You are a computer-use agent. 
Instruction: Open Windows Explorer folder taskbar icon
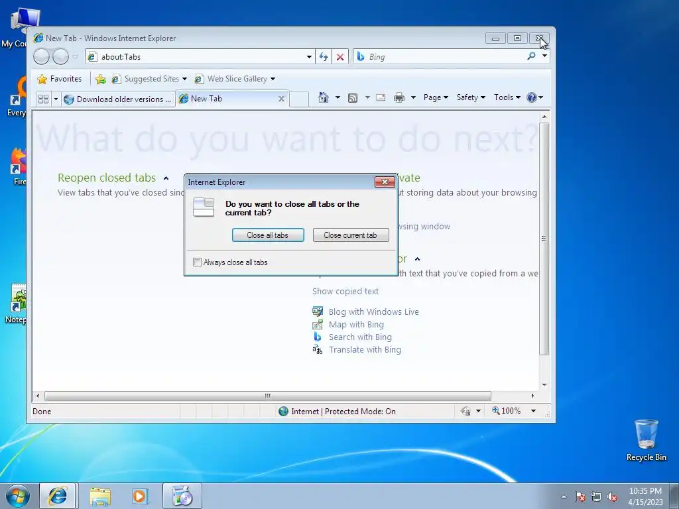(x=100, y=496)
